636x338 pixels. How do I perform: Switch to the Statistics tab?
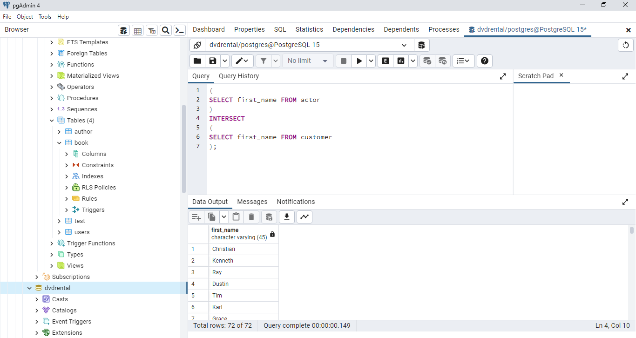click(309, 29)
